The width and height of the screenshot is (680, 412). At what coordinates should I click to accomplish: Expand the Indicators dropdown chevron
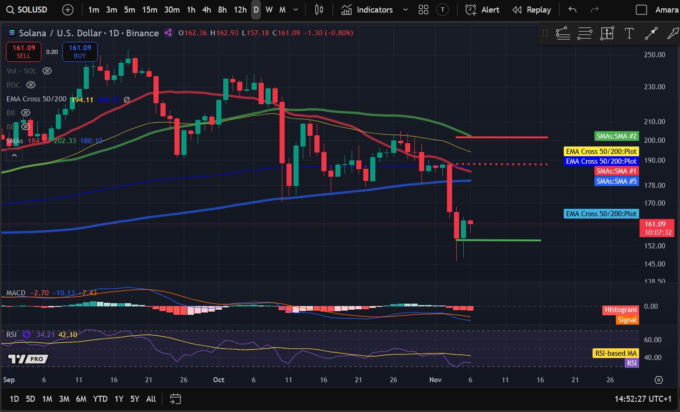pos(405,9)
